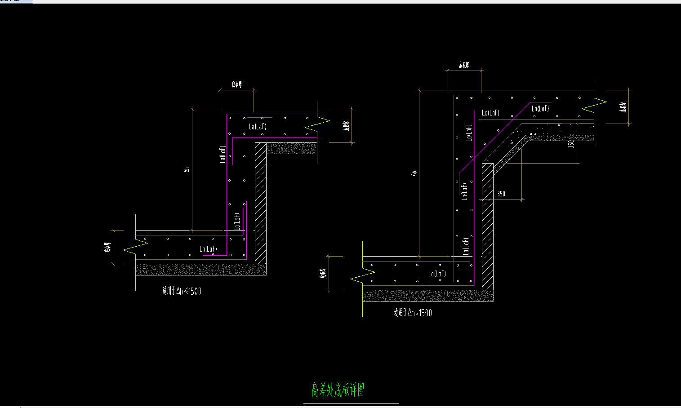Select La(LaF) label nearest right detail's upper break line
The height and width of the screenshot is (408, 681).
tap(540, 108)
